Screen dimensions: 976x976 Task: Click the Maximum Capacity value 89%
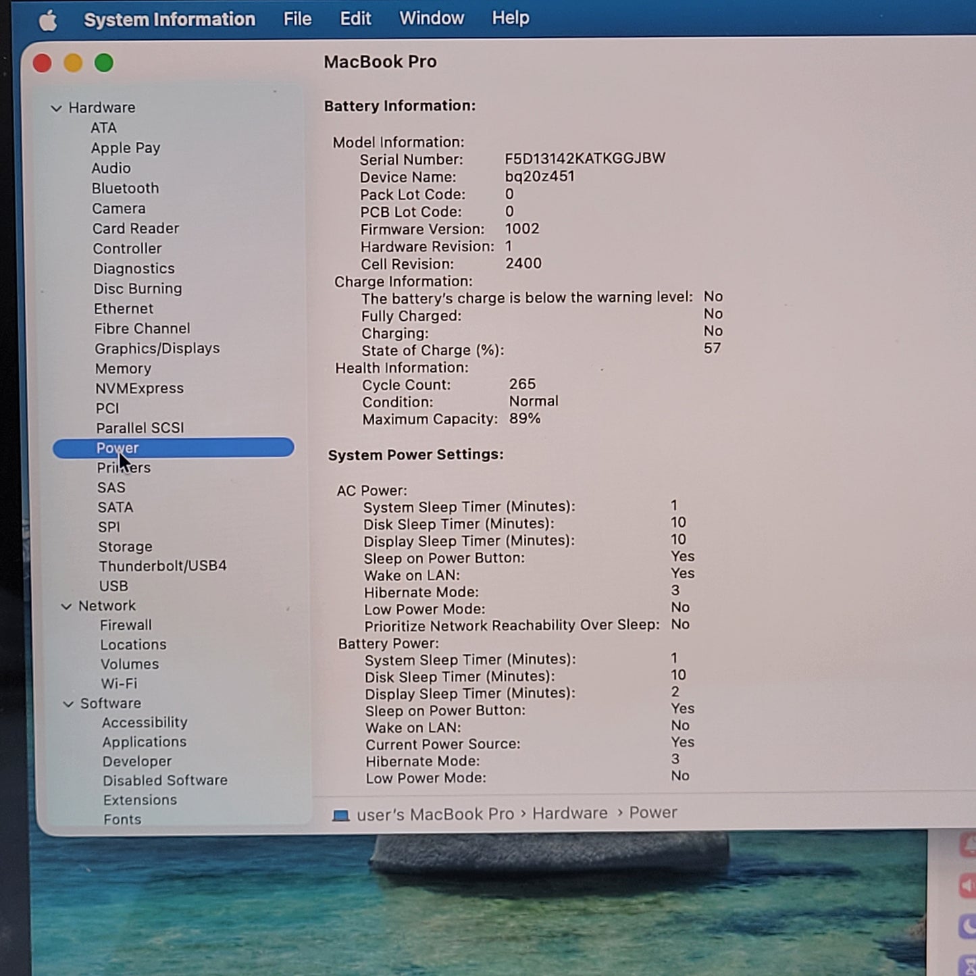tap(525, 419)
